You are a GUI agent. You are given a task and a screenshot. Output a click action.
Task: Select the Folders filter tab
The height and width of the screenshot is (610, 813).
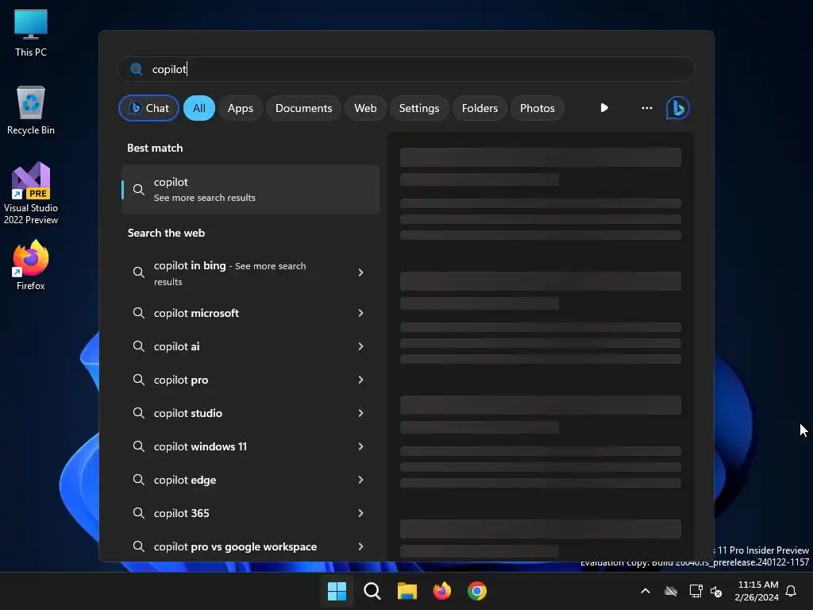[x=480, y=108]
